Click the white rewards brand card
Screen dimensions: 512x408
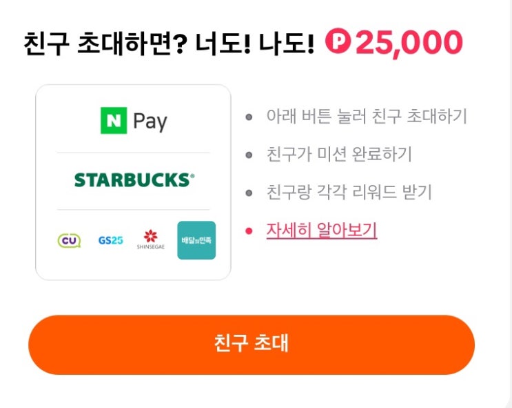pyautogui.click(x=133, y=182)
